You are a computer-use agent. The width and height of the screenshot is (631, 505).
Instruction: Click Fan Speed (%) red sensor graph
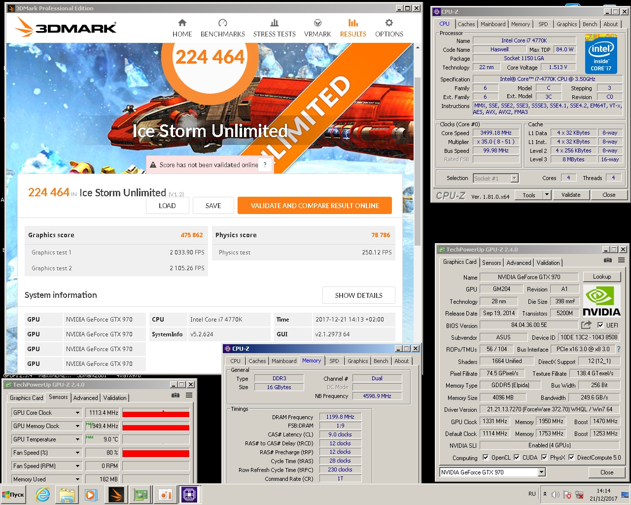(156, 453)
